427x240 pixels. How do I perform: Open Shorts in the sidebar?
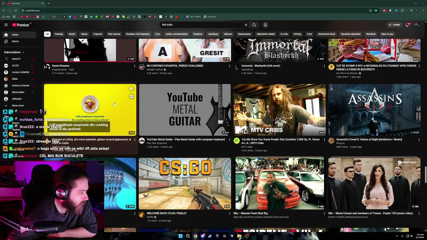(x=18, y=41)
